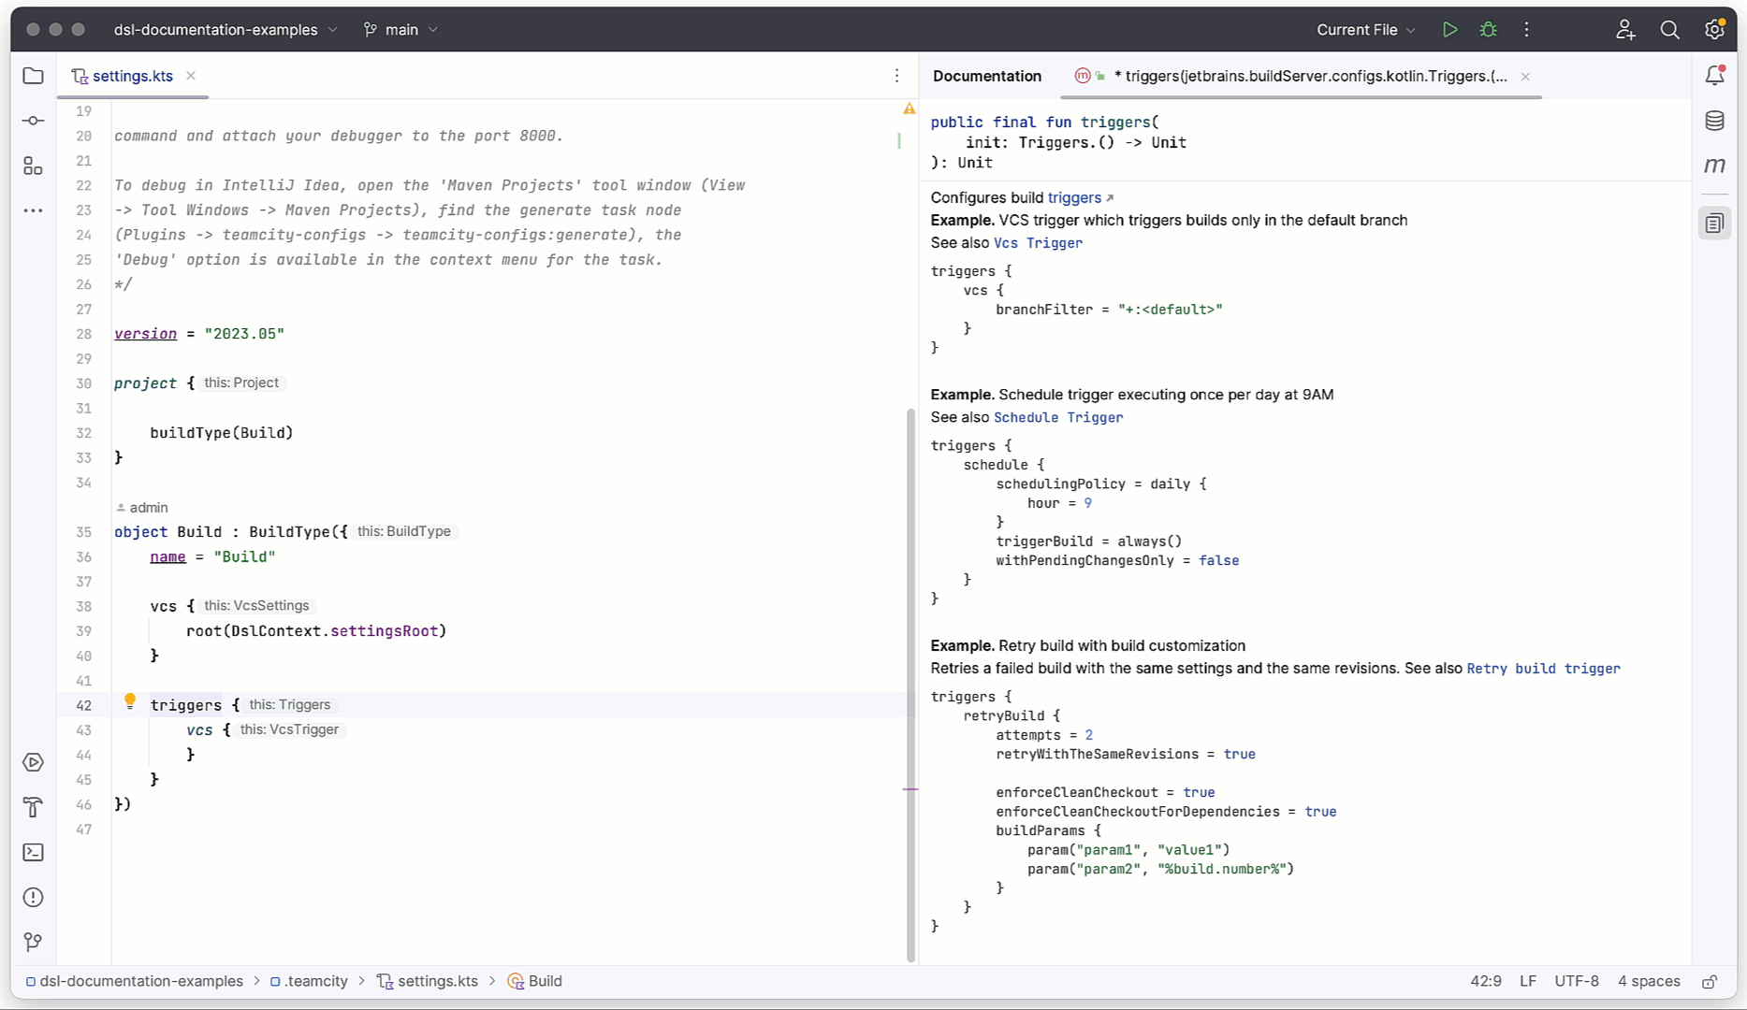Click the purple marker in error stripe
Screen dimensions: 1747x1010
click(x=910, y=789)
